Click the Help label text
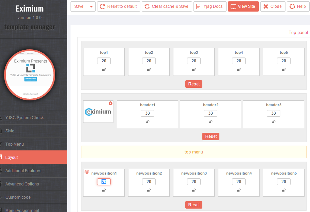This screenshot has height=212, width=310. click(x=301, y=6)
